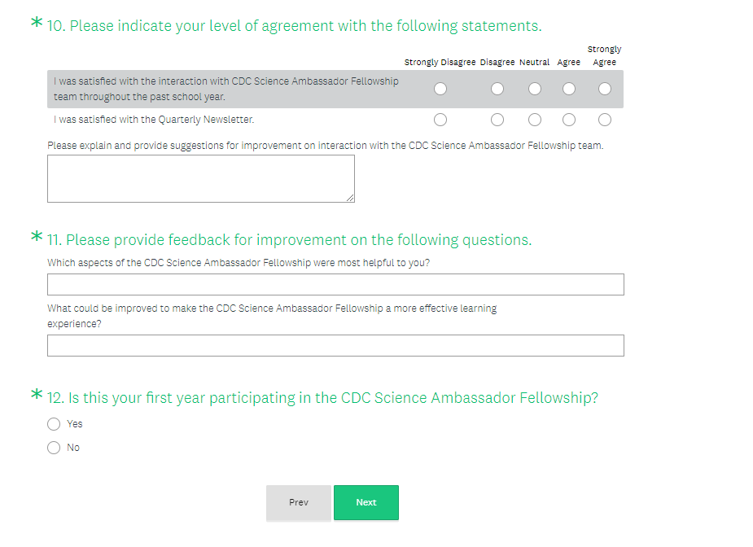Viewport: 753px width, 547px height.
Task: Focus the most helpful aspects input field
Action: pyautogui.click(x=335, y=284)
